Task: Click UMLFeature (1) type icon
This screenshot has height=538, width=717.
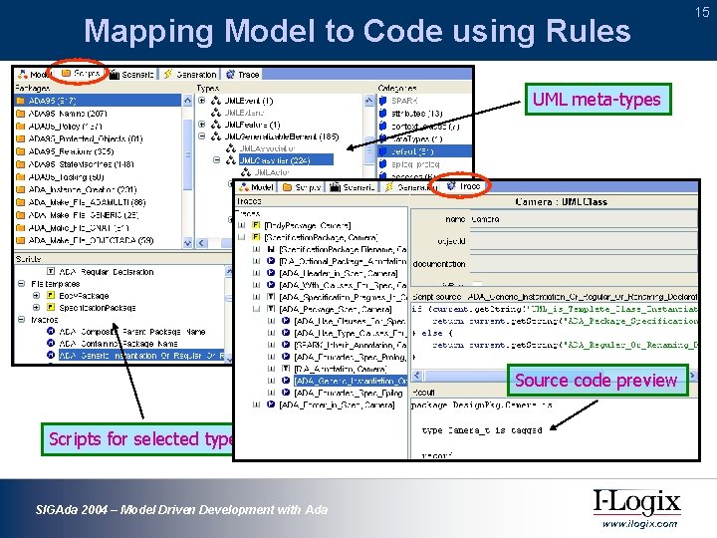Action: 216,125
